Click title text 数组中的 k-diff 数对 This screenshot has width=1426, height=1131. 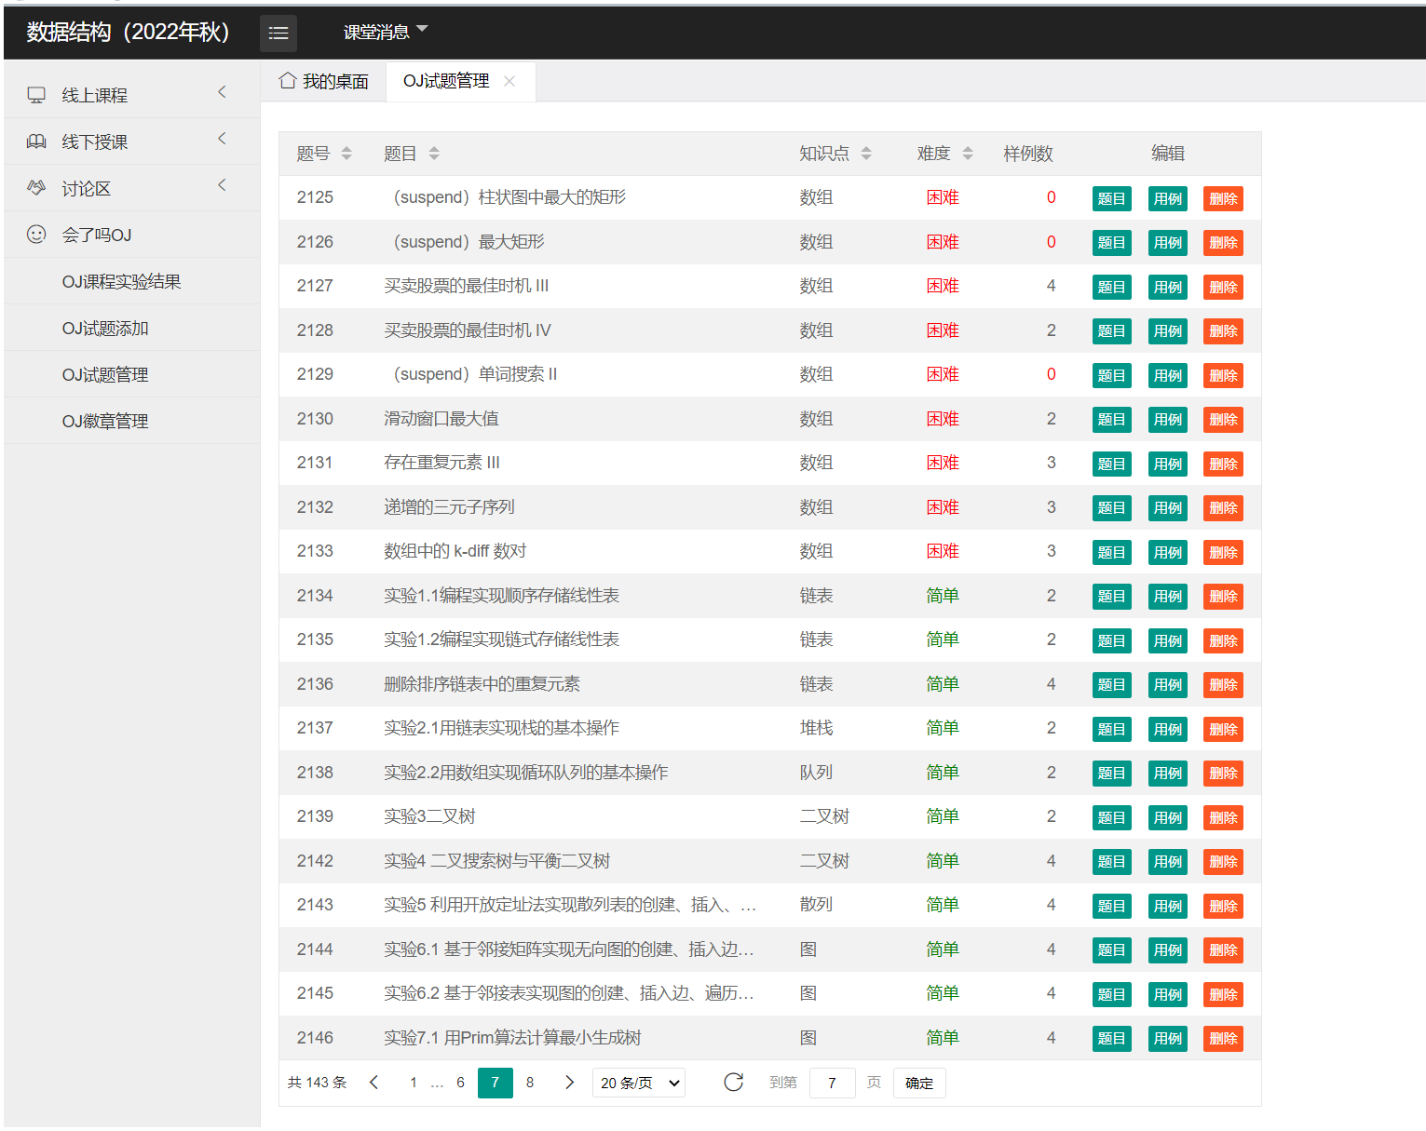pyautogui.click(x=455, y=551)
